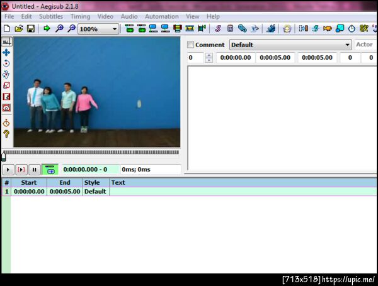Save subtitles with the floppy disk icon
Image resolution: width=378 pixels, height=286 pixels.
coord(31,29)
